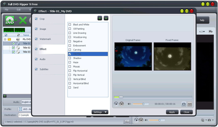Click the preview seek progress bar
Screen dimensions: 218x127
point(153,97)
